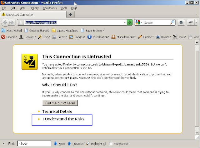Image resolution: width=200 pixels, height=148 pixels.
Task: Open Disable menu in Web Developer toolbar
Action: (x=9, y=37)
